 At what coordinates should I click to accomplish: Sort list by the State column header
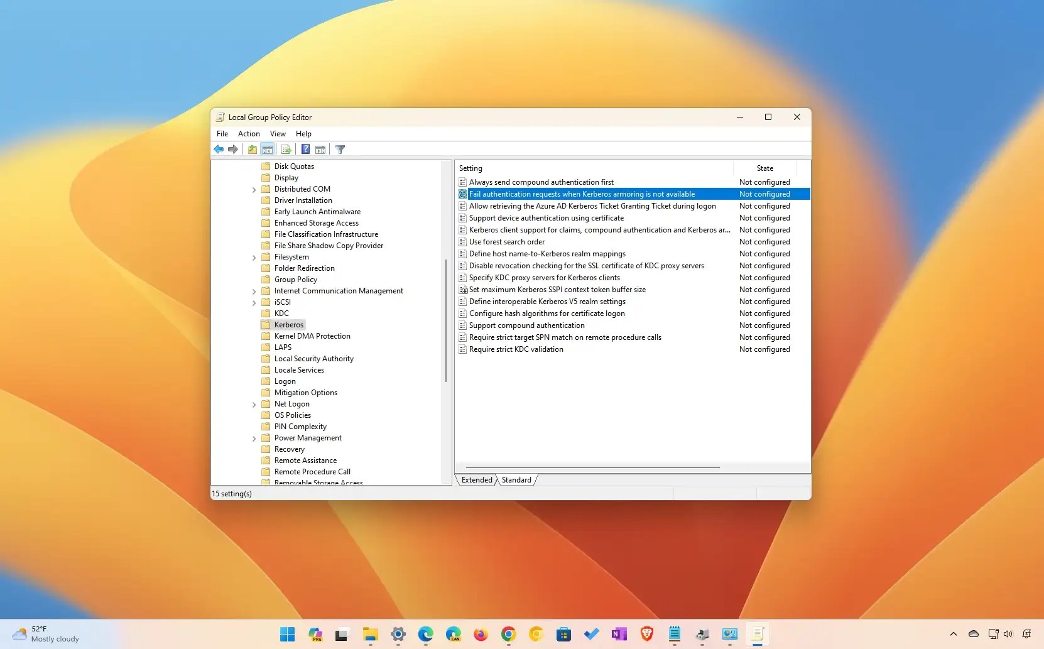(x=764, y=168)
